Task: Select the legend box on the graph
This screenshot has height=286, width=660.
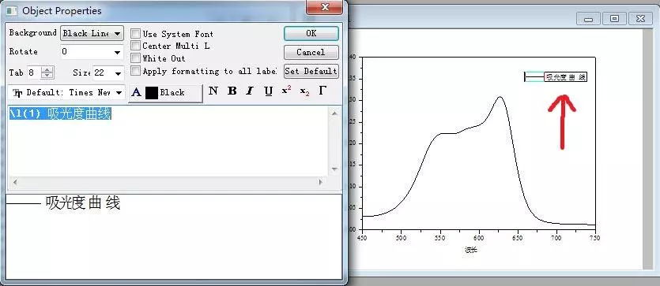Action: click(556, 76)
